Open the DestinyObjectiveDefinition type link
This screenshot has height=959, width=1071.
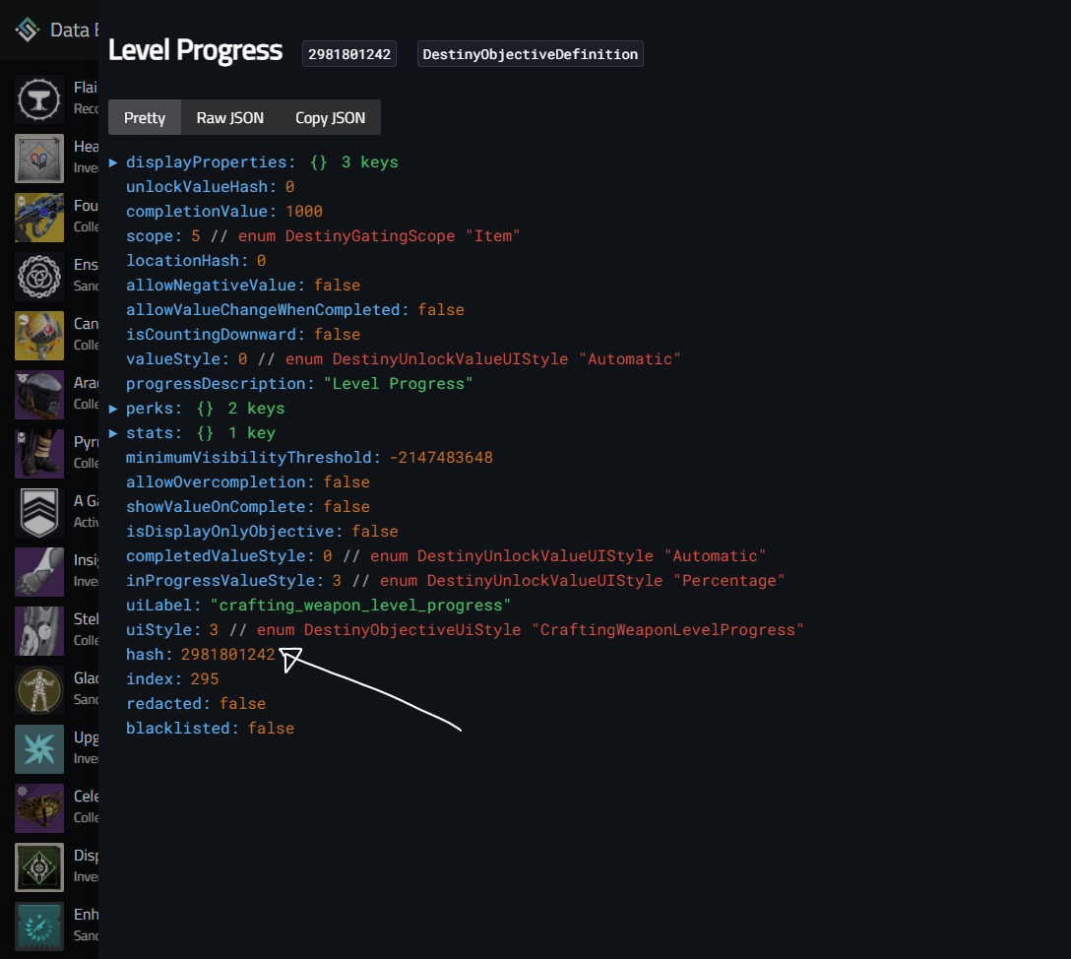(x=530, y=53)
